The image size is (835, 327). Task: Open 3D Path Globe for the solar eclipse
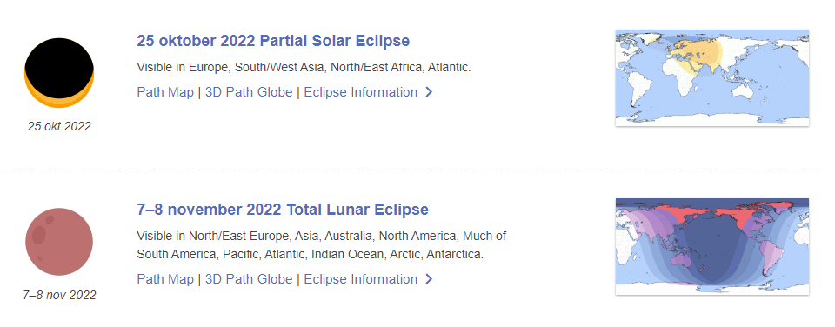[x=249, y=92]
